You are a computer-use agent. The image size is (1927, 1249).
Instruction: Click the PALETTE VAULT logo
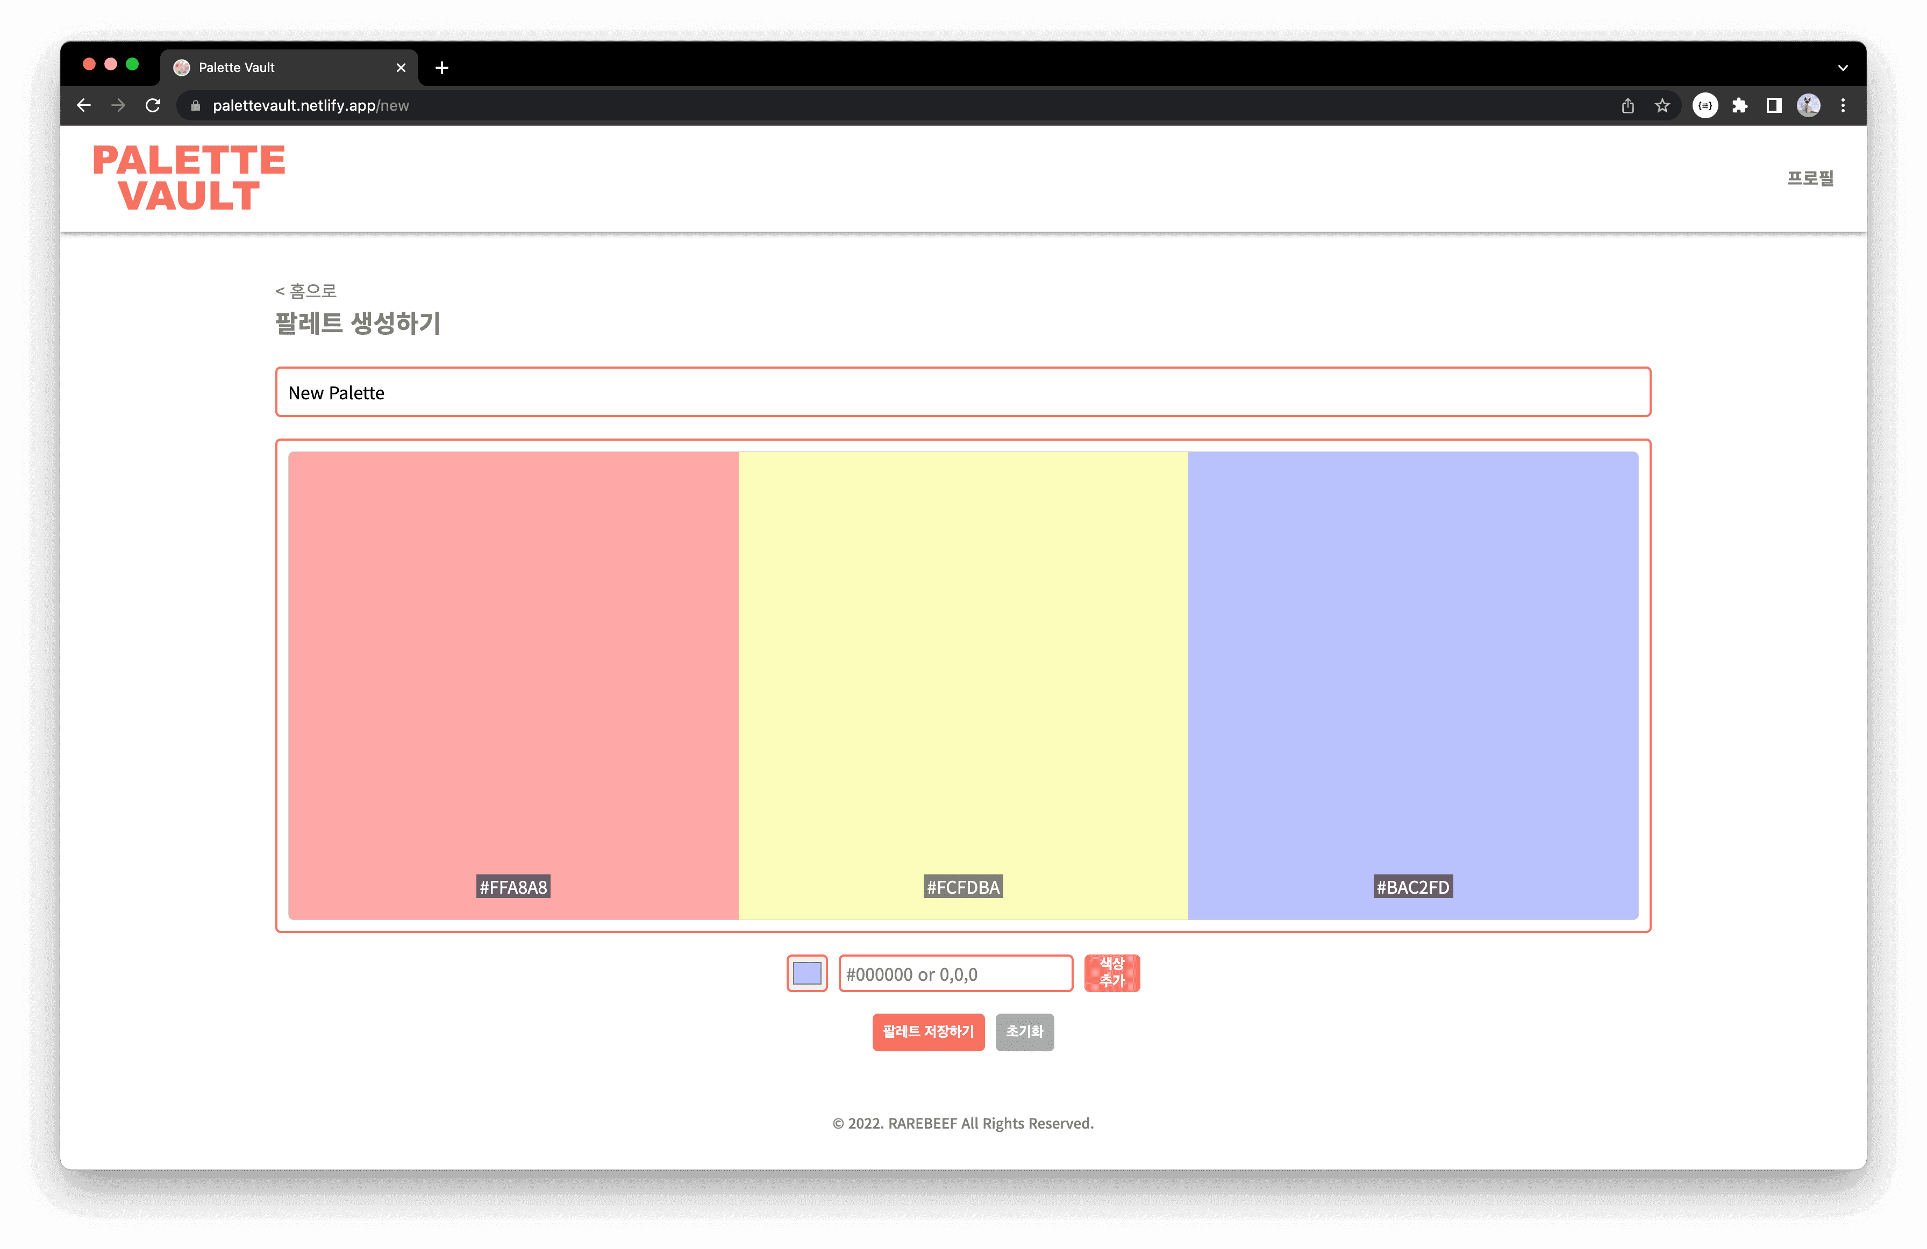189,178
